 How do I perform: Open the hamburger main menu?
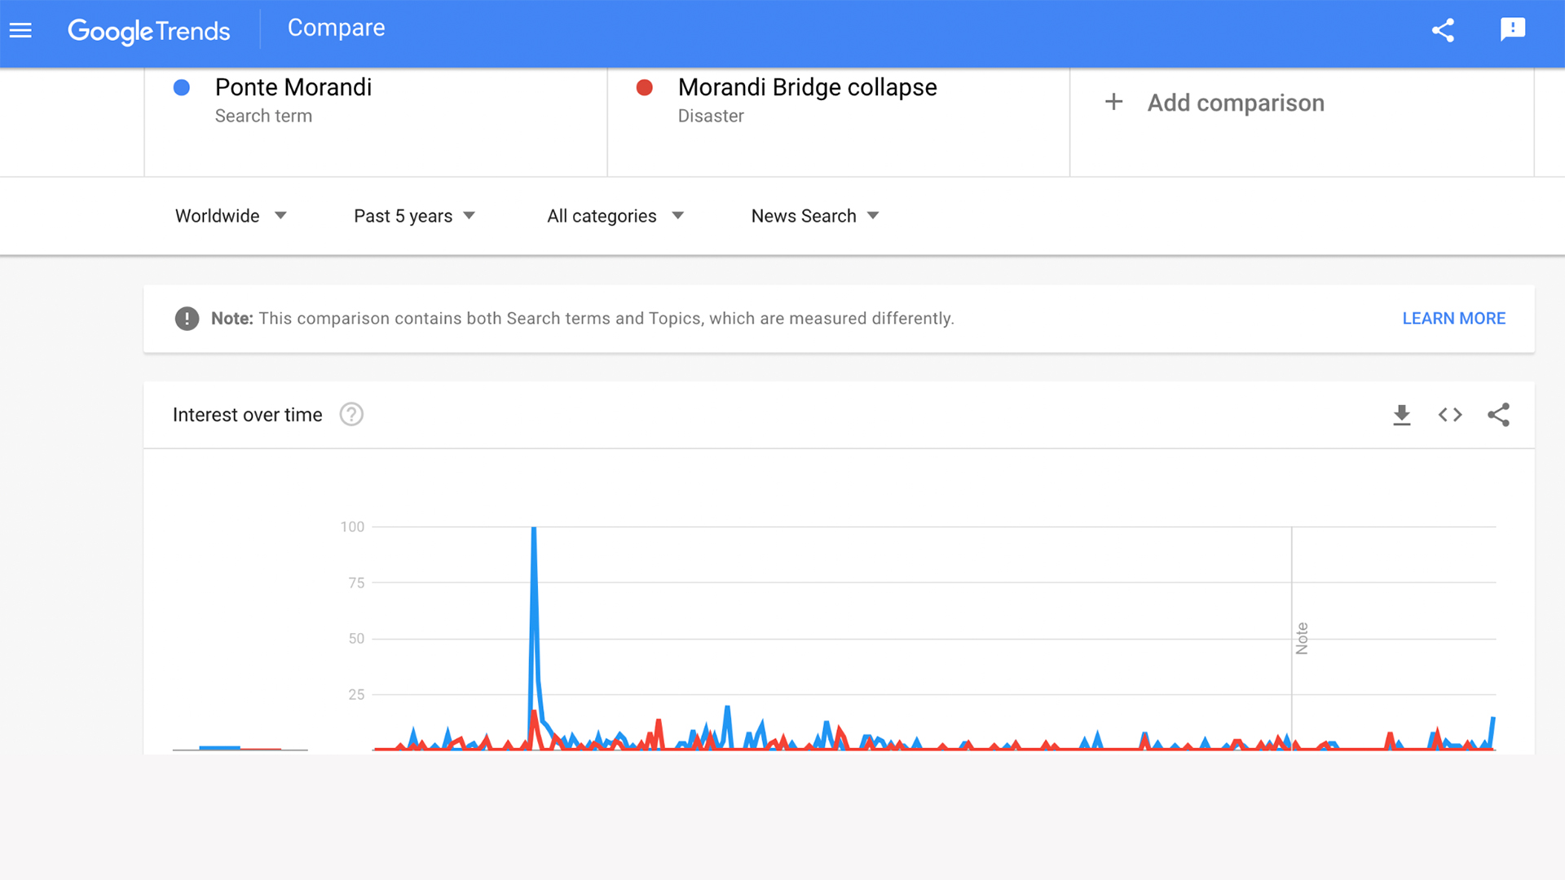pos(20,30)
